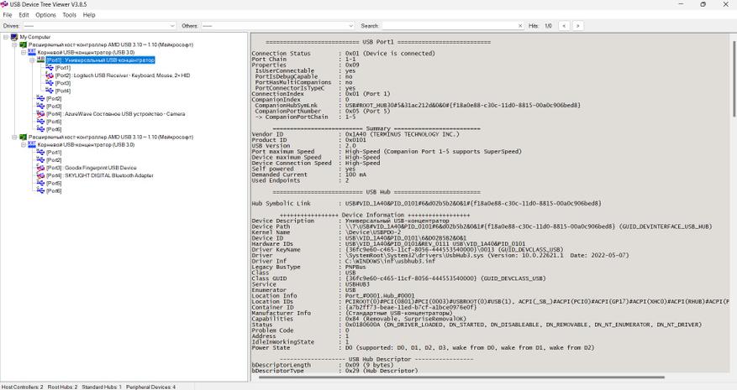737x390 pixels.
Task: Click the vertical scrollbar of the details pane
Action: [x=734, y=78]
